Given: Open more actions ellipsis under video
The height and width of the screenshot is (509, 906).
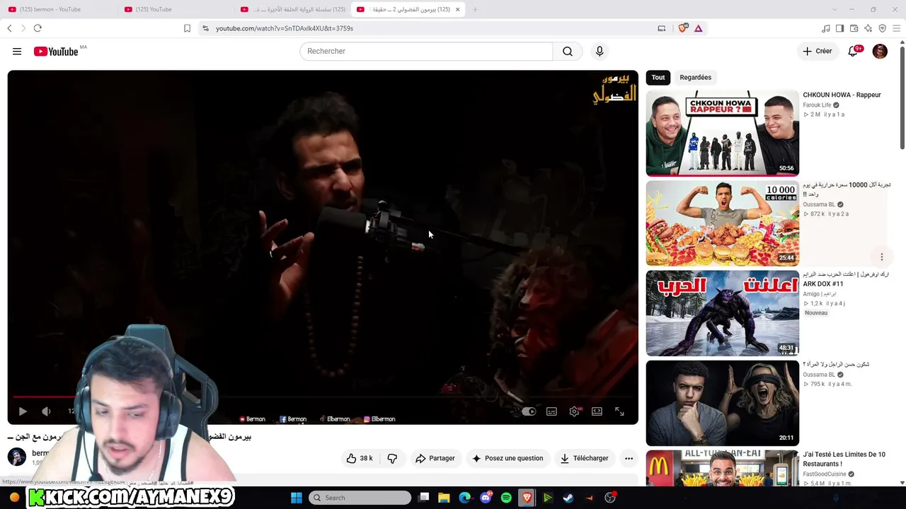Looking at the screenshot, I should (x=629, y=458).
